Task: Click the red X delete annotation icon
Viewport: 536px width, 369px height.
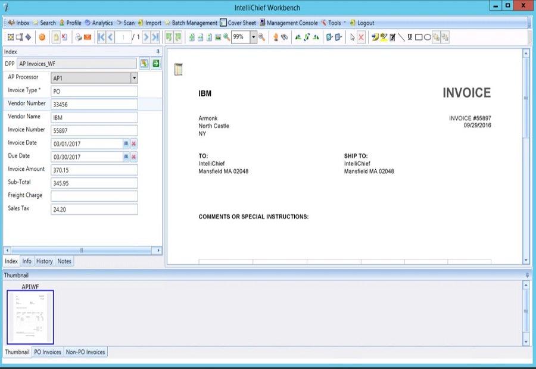Action: pos(361,37)
